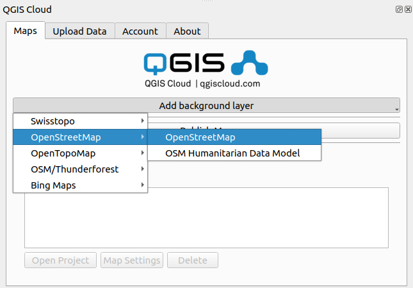Close the QGIS Cloud panel
This screenshot has height=288, width=413.
tap(408, 10)
